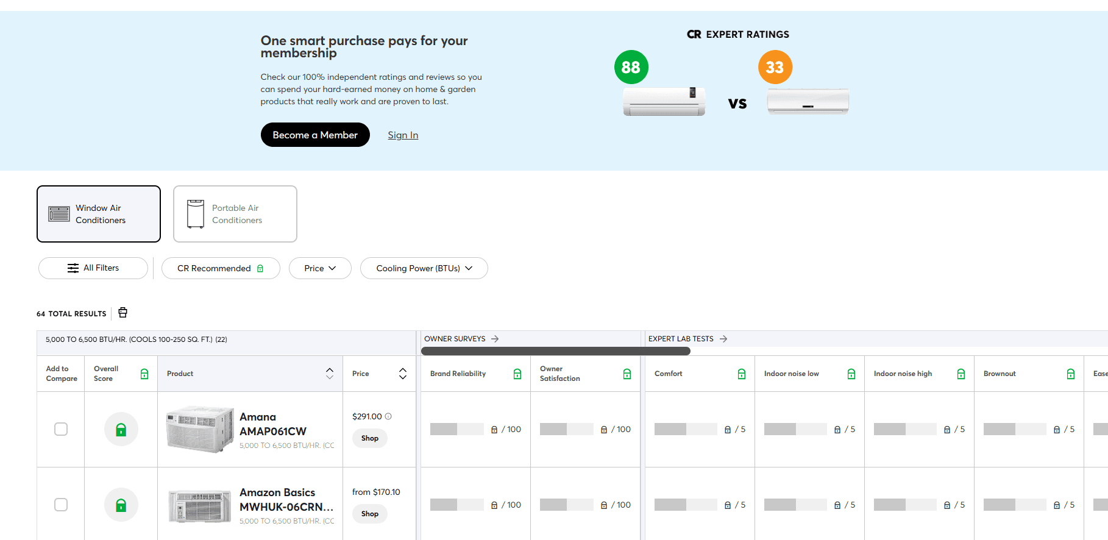The width and height of the screenshot is (1108, 540).
Task: Click Amazon Basics Brand Reliability lock
Action: 494,505
